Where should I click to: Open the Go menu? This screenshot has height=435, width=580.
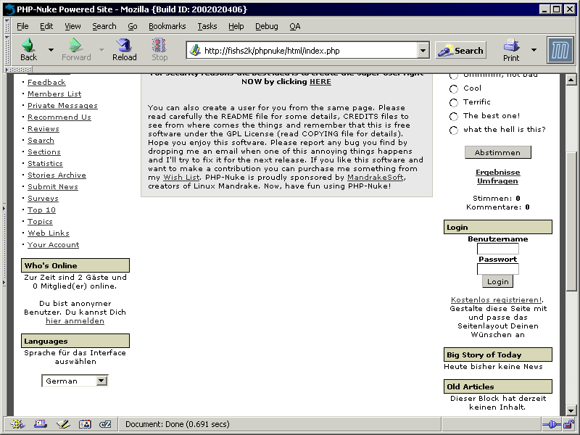click(x=133, y=26)
